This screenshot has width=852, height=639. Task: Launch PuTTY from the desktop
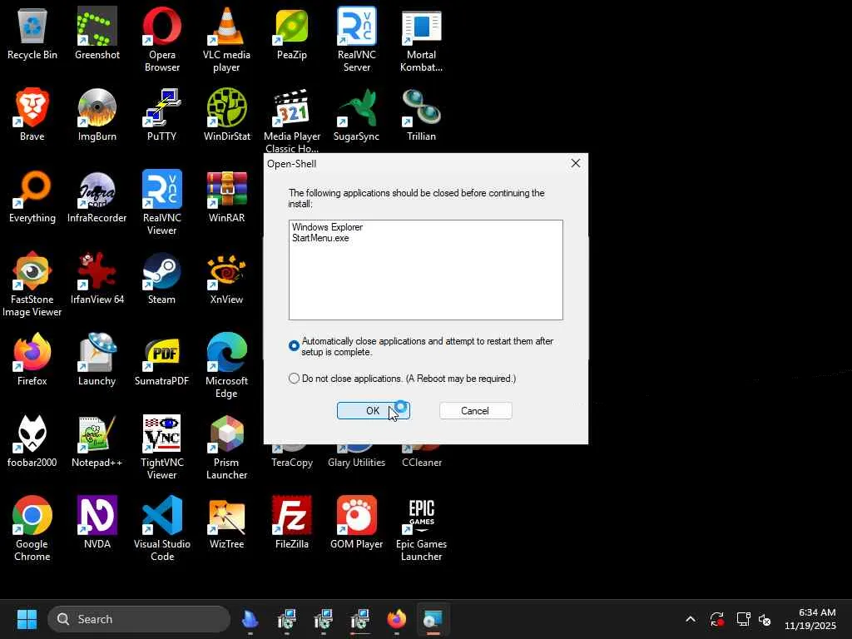(162, 115)
